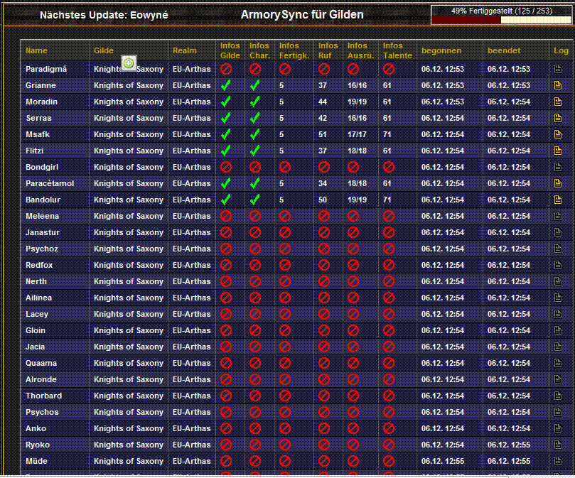The height and width of the screenshot is (478, 575).
Task: Click the character name Thorbard
Action: point(43,396)
